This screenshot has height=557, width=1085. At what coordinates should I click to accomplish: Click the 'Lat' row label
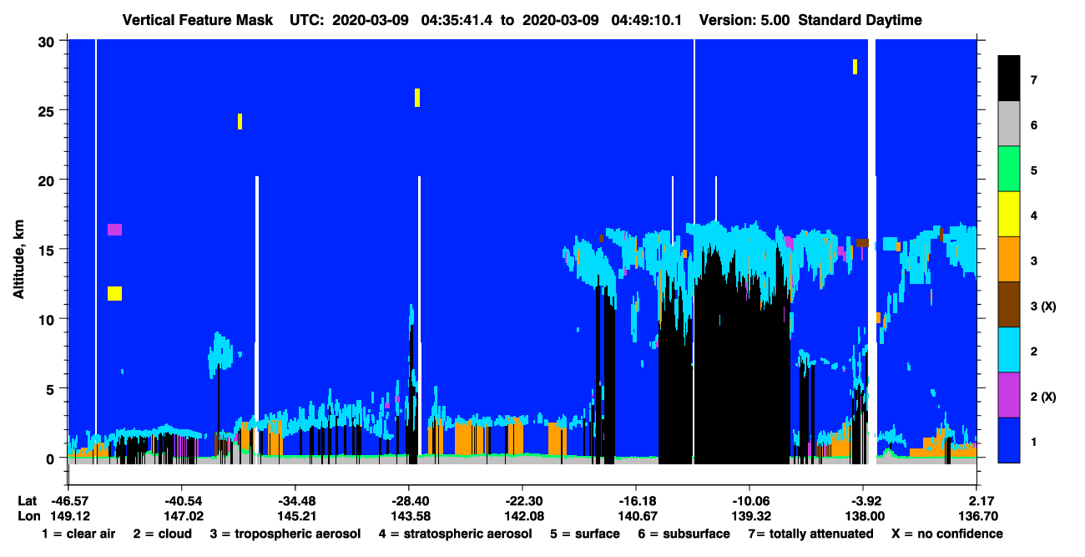28,501
